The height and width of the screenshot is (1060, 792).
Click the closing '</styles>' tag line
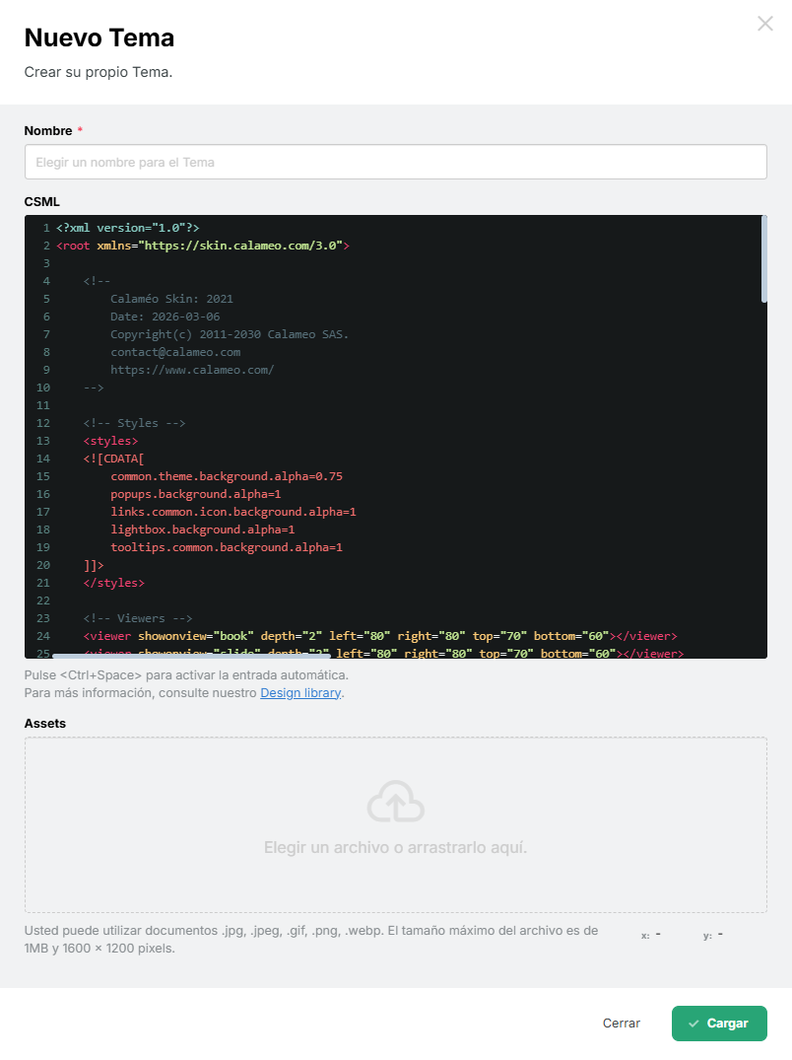114,583
